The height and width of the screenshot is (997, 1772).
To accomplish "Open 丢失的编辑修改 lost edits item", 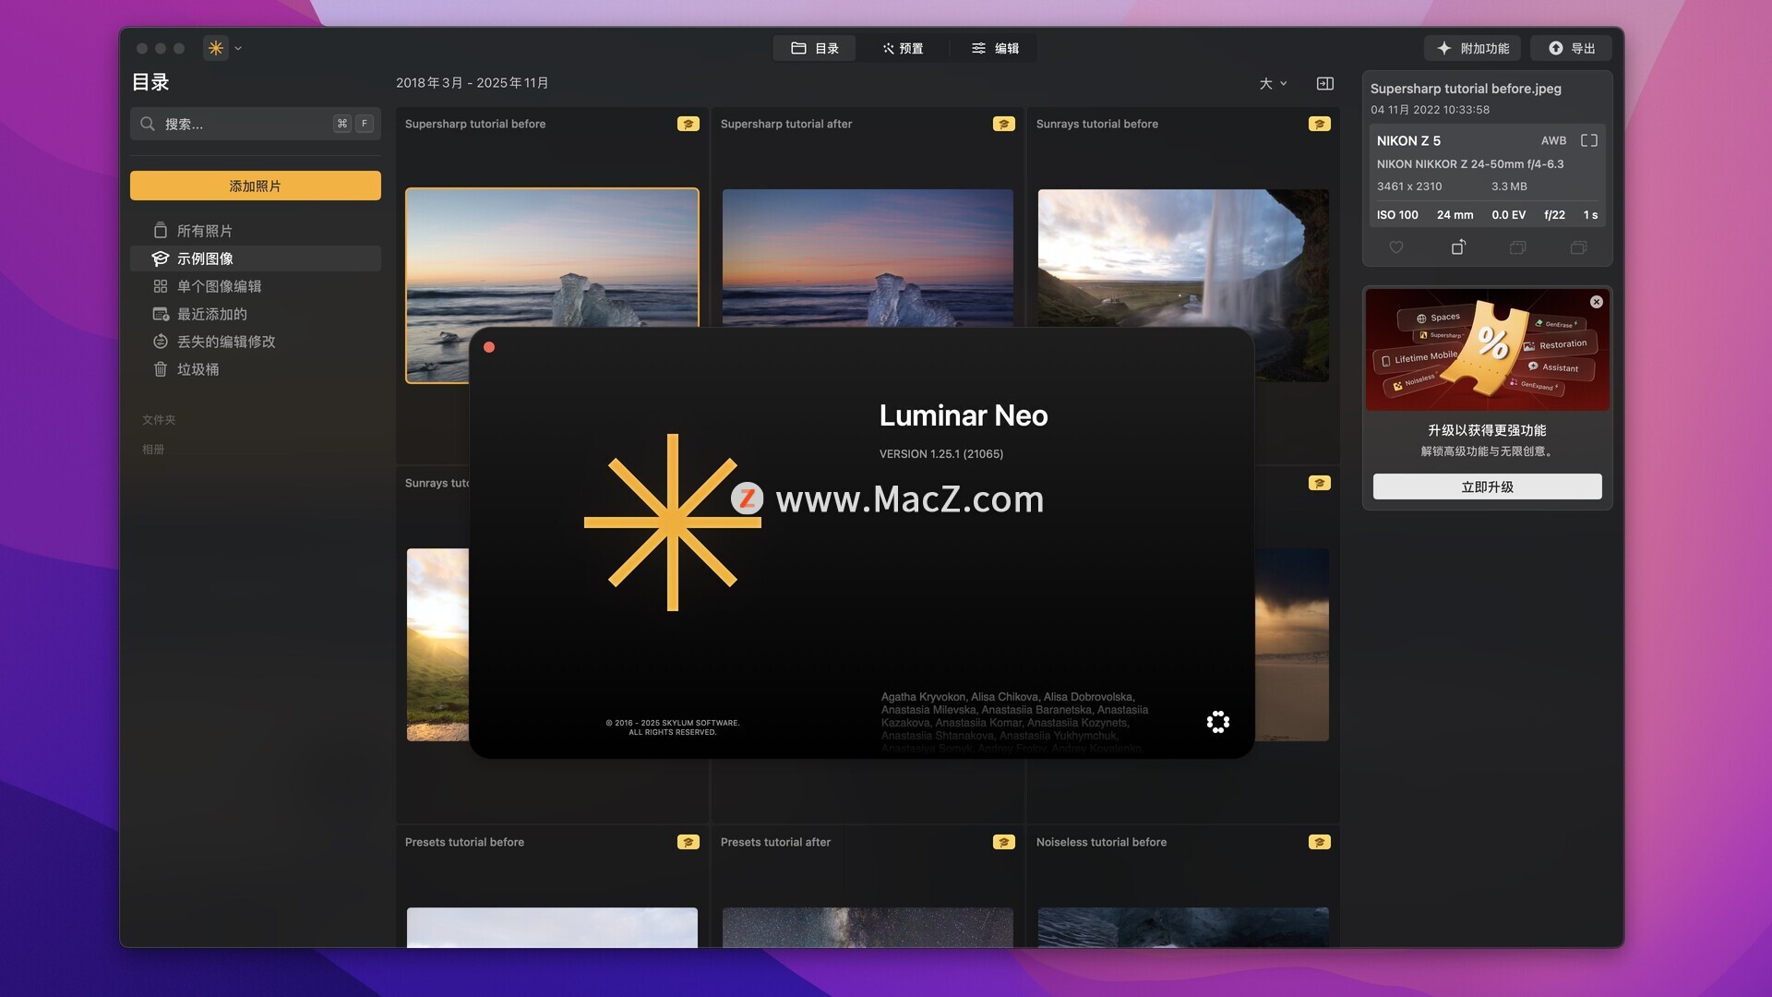I will [x=225, y=342].
